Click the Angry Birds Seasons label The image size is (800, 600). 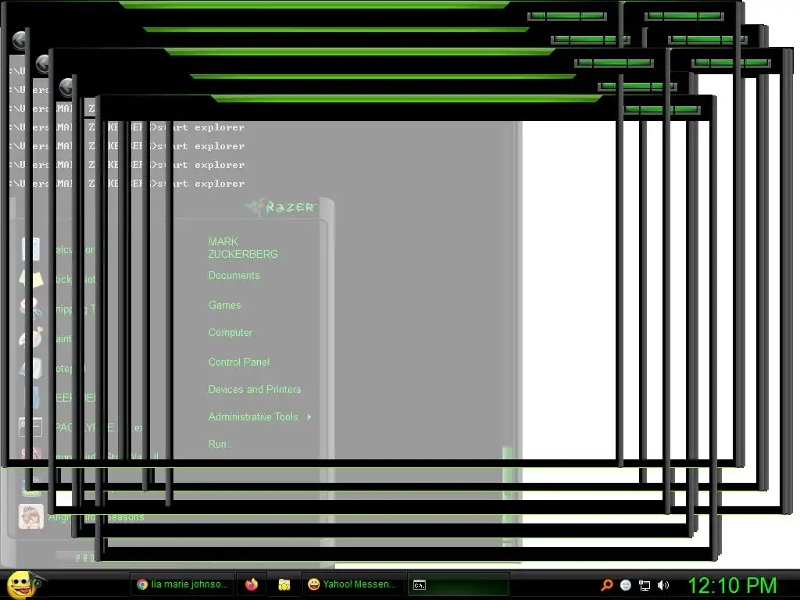(x=96, y=517)
